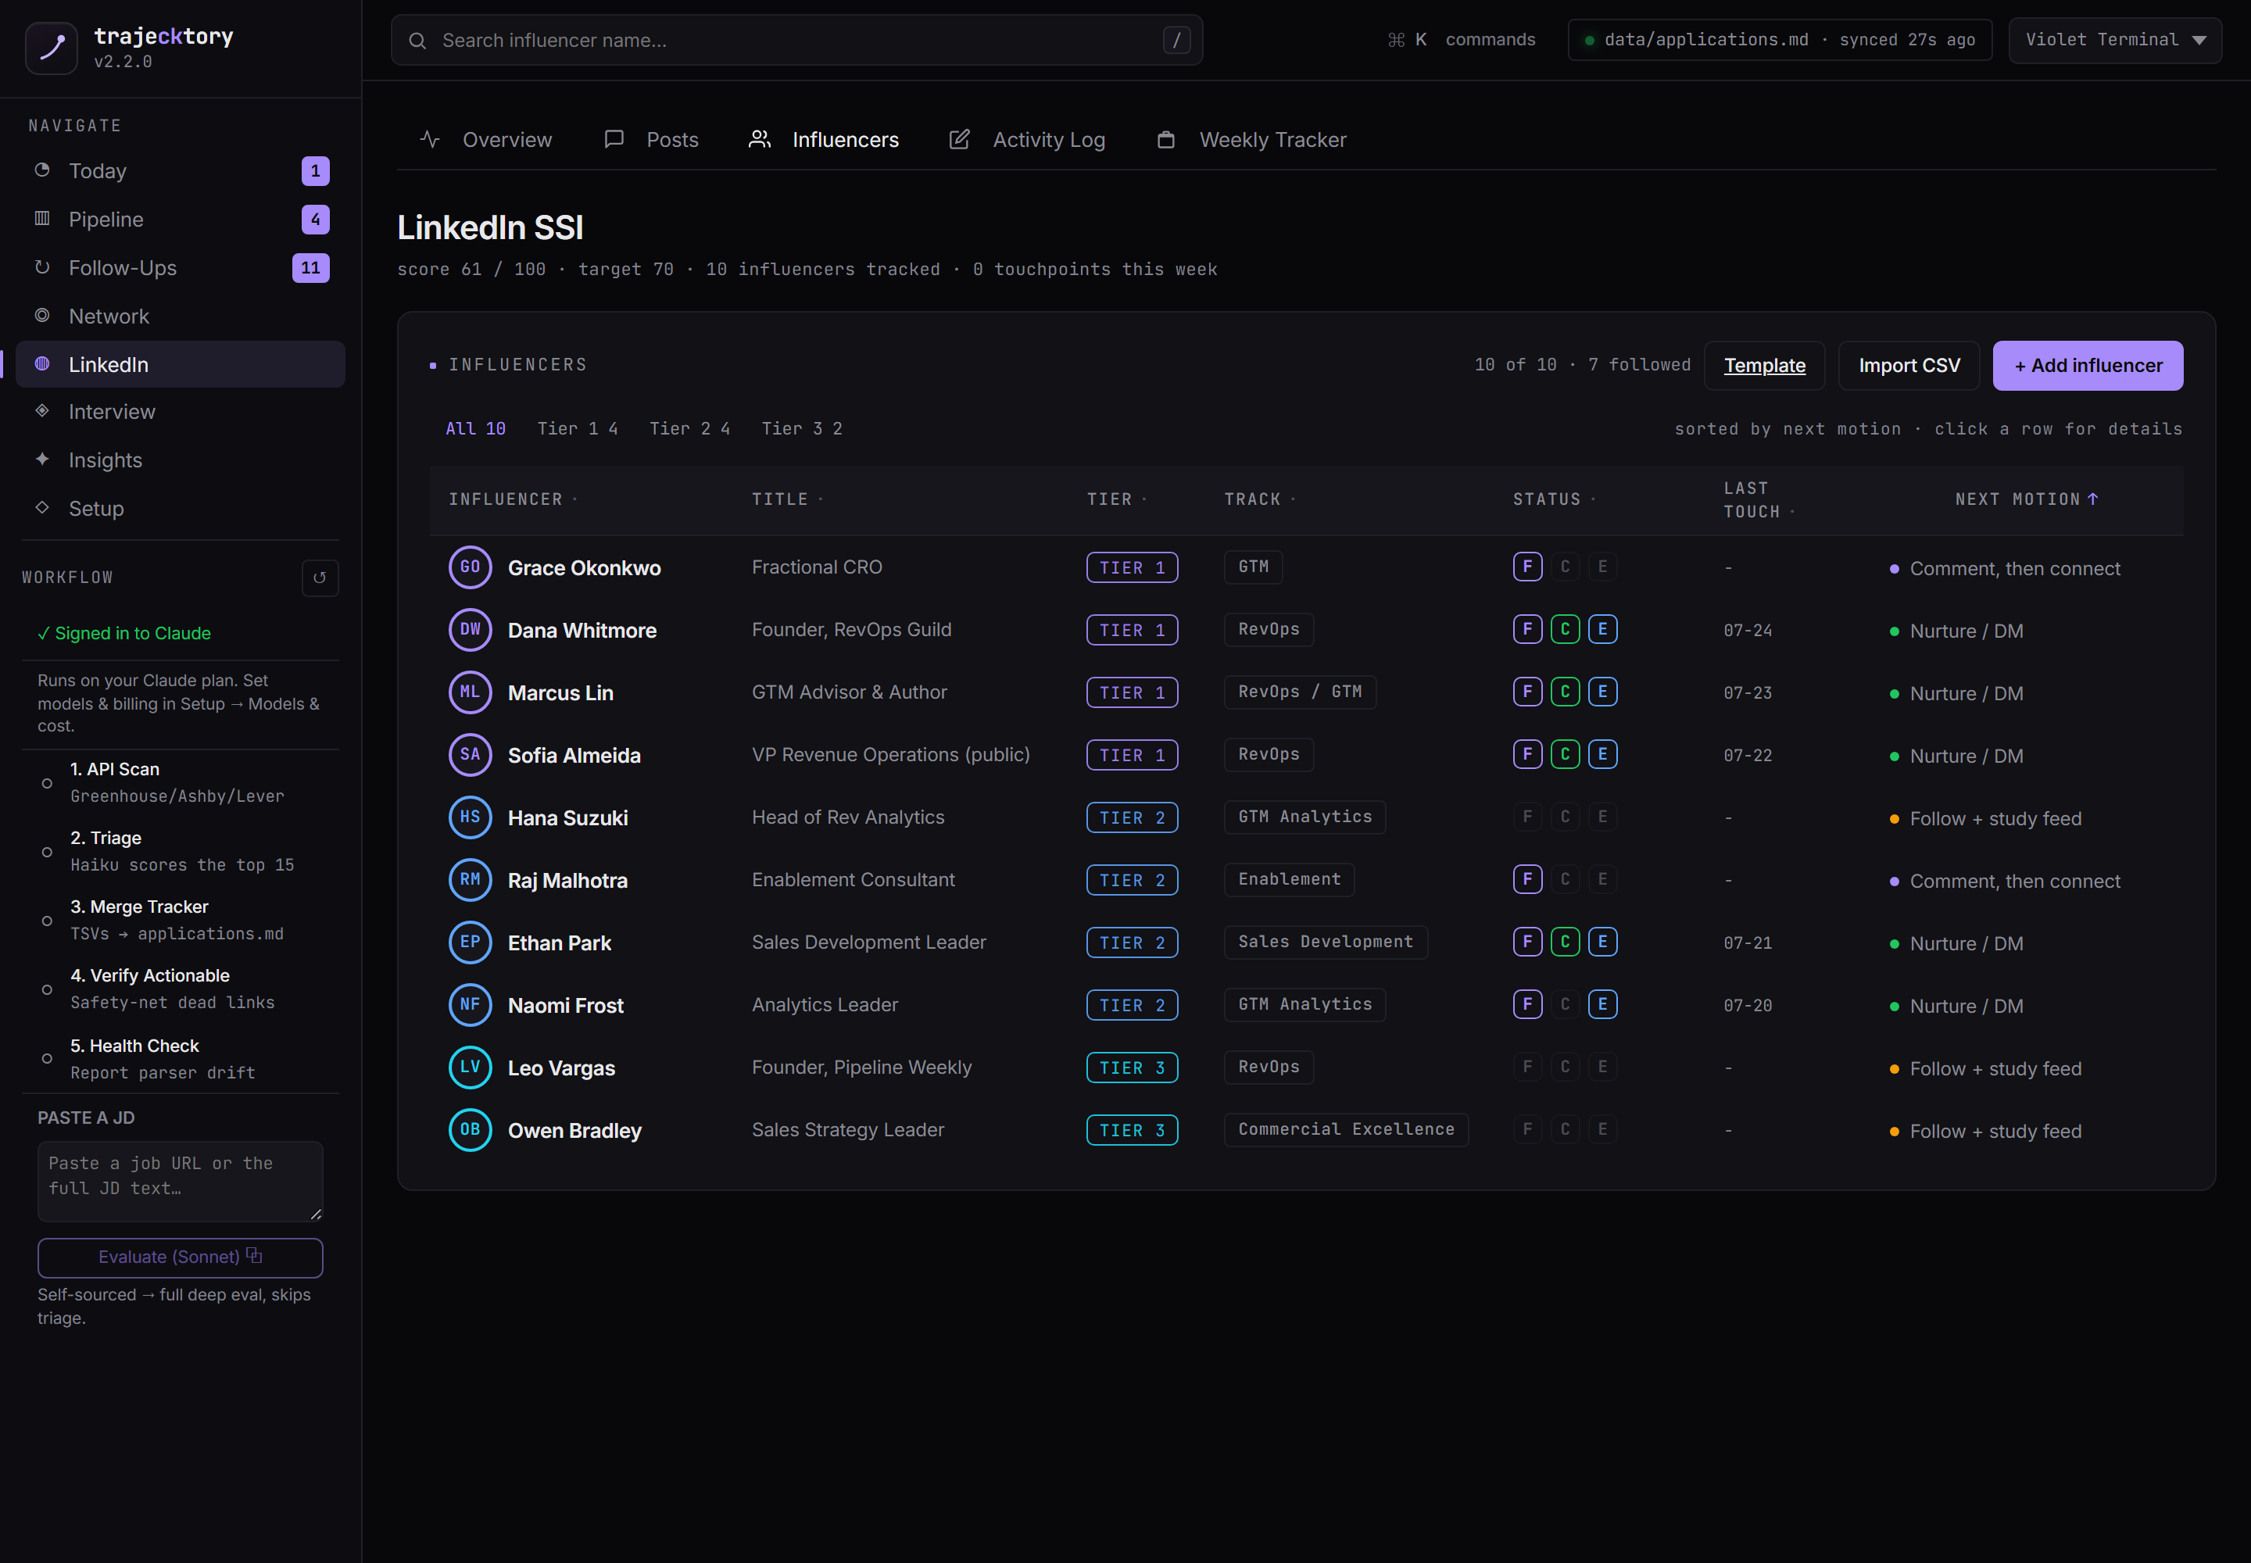
Task: Open the Template link
Action: point(1764,365)
